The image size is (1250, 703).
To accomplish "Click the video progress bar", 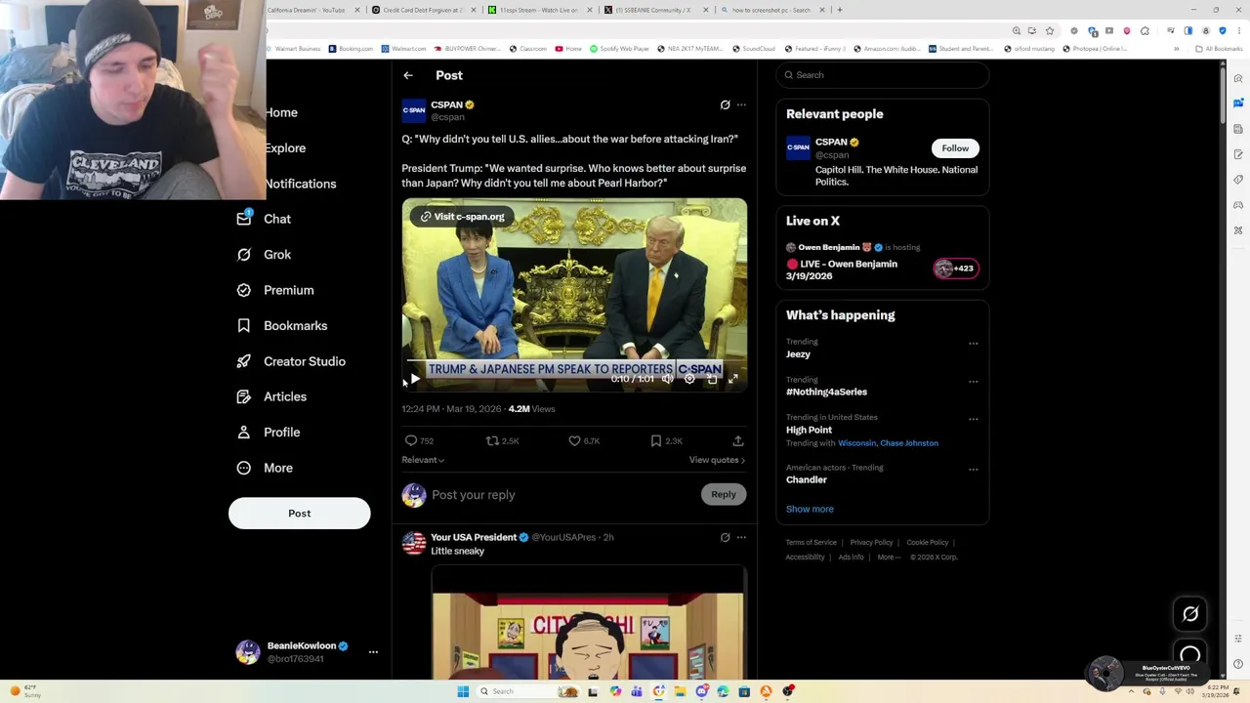I will click(574, 361).
